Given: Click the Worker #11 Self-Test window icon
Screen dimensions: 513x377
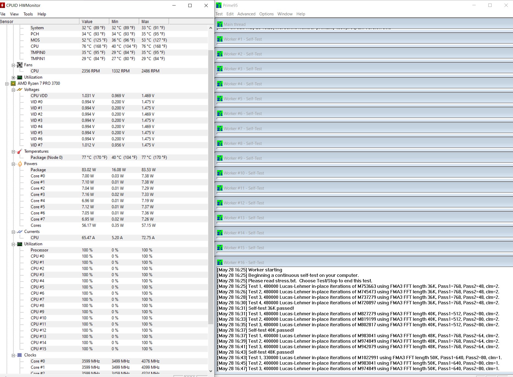Looking at the screenshot, I should (x=220, y=188).
